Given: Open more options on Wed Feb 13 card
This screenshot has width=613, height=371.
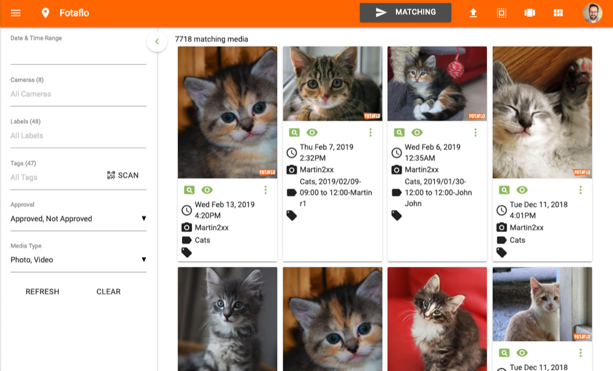Looking at the screenshot, I should click(x=265, y=190).
